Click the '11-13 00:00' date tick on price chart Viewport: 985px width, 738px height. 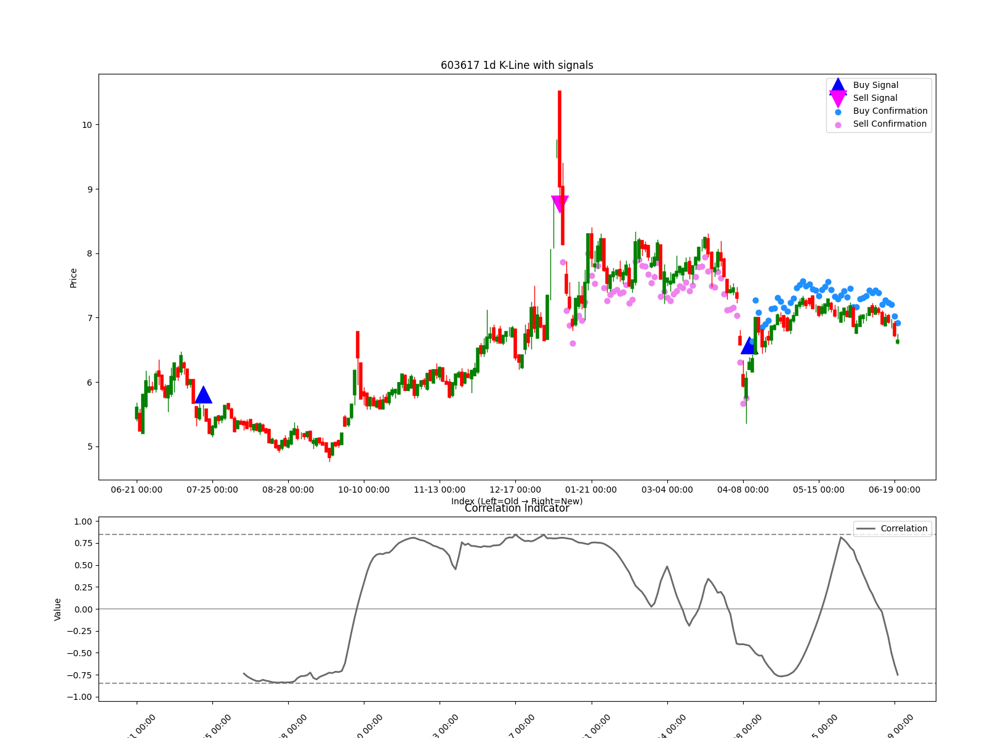point(440,490)
